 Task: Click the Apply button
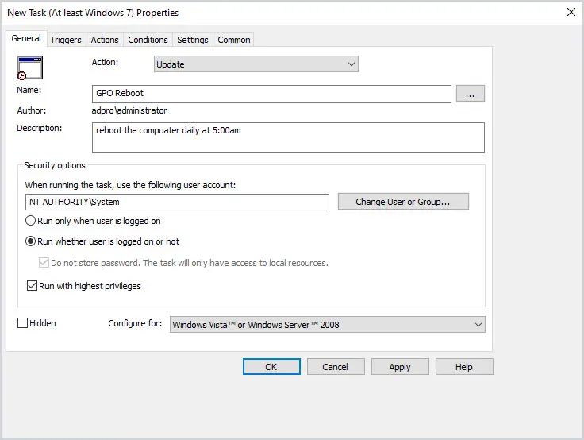[x=400, y=367]
